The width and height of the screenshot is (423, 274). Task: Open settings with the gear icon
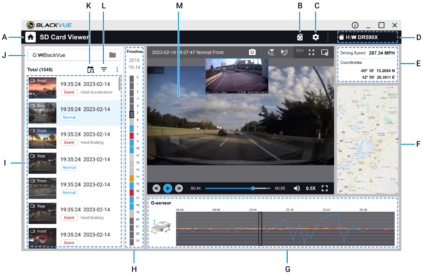pos(315,37)
